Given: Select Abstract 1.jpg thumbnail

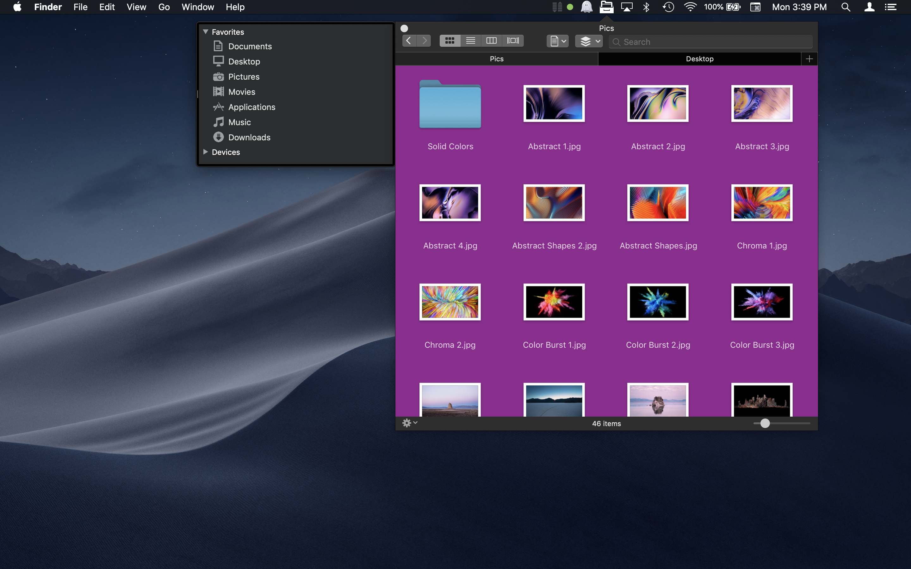Looking at the screenshot, I should [x=554, y=103].
